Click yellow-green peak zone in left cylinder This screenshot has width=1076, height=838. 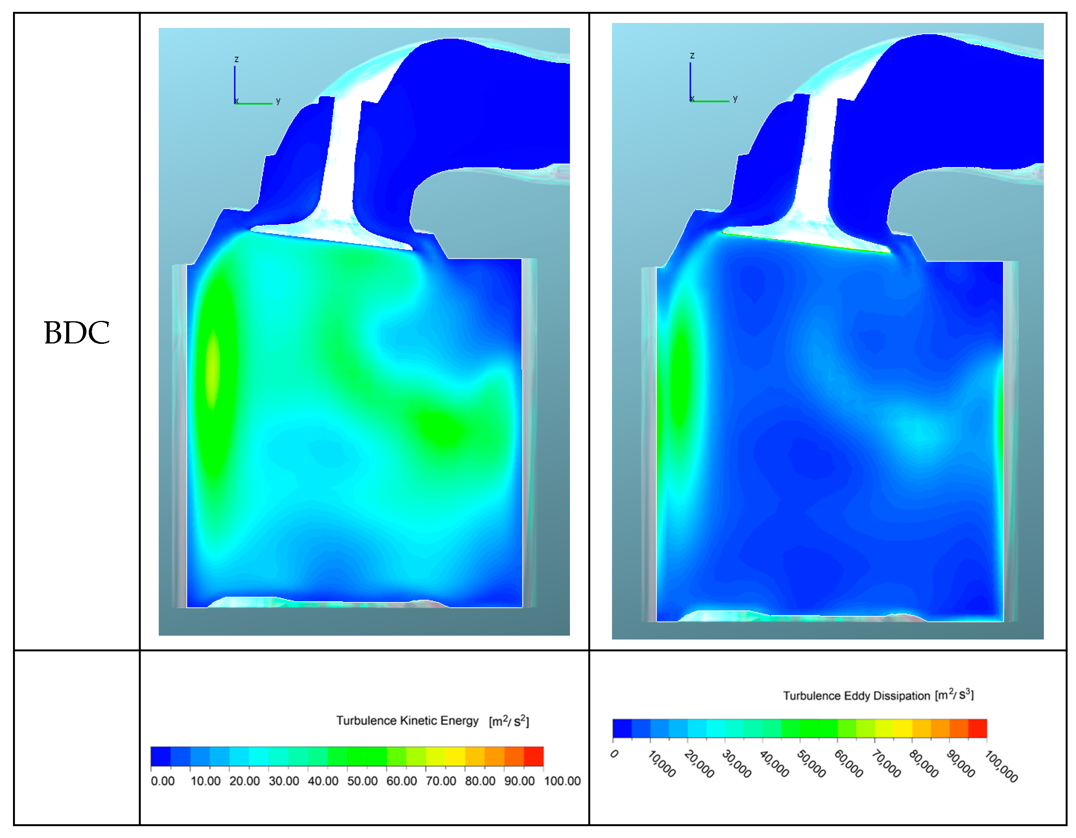212,369
